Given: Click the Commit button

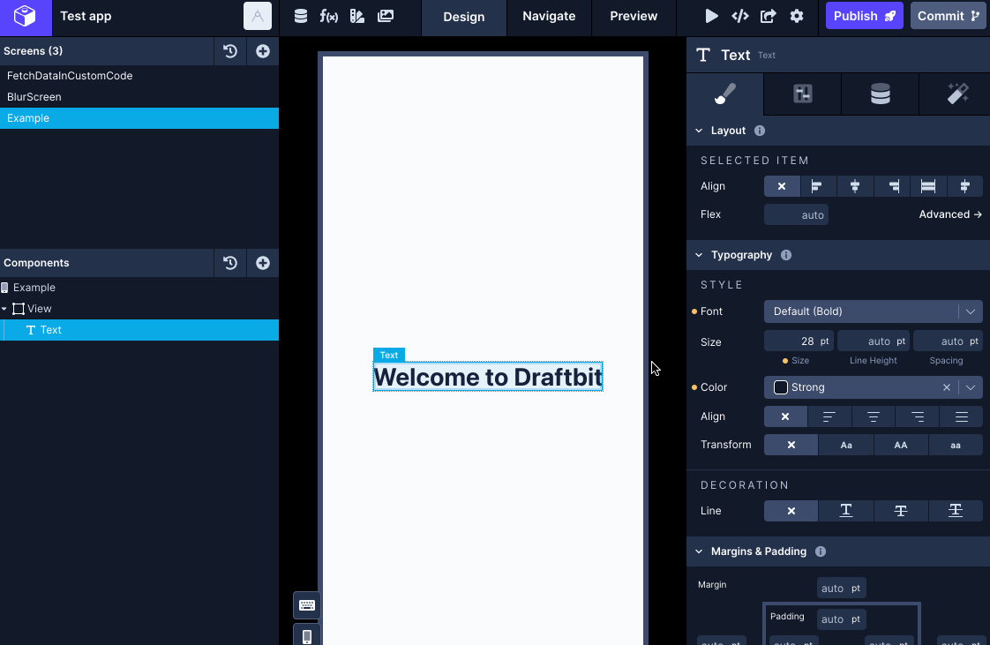Looking at the screenshot, I should pyautogui.click(x=949, y=17).
